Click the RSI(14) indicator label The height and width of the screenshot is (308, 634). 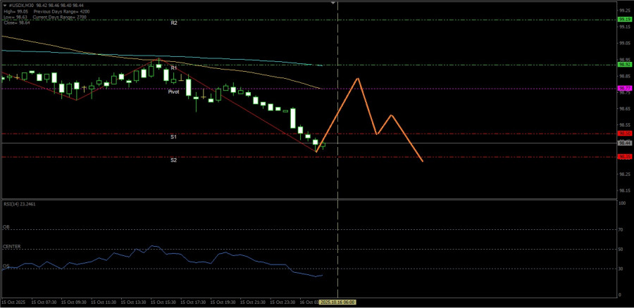(x=19, y=203)
